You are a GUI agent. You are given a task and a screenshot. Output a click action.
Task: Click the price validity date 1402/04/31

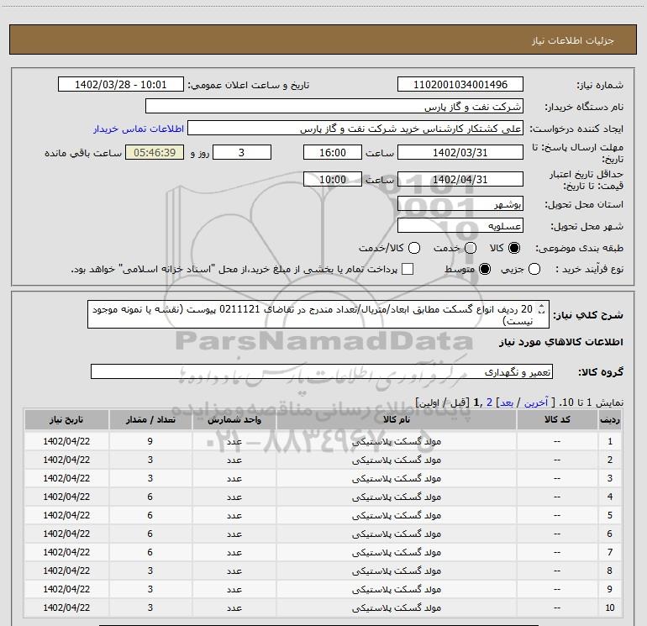[x=460, y=179]
